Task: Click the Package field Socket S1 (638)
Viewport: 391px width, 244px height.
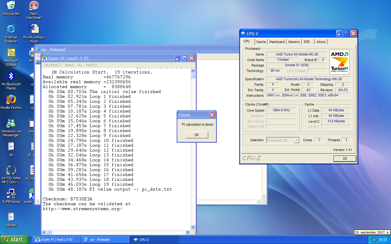Action: 296,65
